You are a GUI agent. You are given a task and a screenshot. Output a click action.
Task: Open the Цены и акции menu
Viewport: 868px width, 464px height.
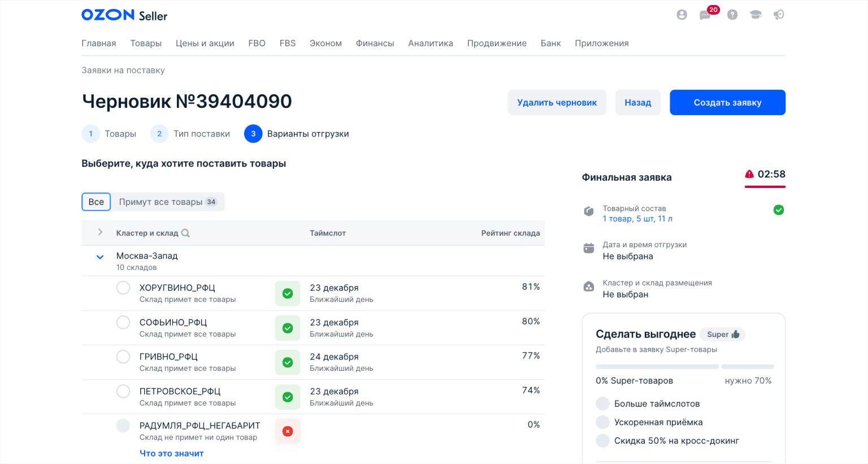pyautogui.click(x=205, y=43)
